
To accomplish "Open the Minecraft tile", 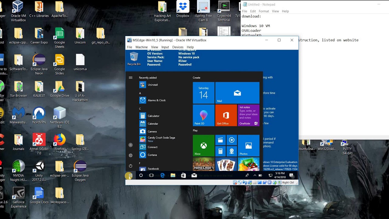I will pyautogui.click(x=204, y=164).
